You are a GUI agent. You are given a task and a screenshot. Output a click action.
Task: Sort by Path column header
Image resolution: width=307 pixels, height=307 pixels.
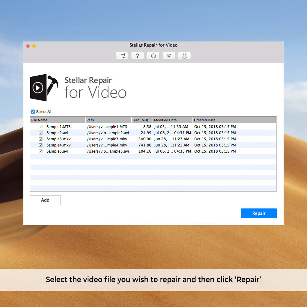point(108,120)
